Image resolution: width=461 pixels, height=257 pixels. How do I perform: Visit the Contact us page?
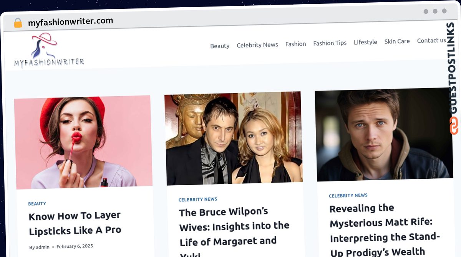tap(431, 40)
